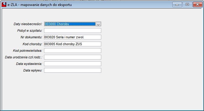Close the e-ZLA mapowanie danych window
Screen dimensions: 204x111
[x=197, y=4]
